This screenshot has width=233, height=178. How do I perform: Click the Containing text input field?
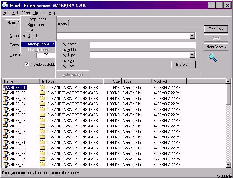143,45
